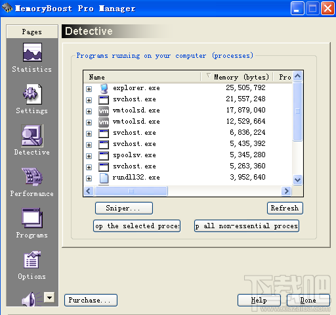Open the Options page icon

click(32, 260)
